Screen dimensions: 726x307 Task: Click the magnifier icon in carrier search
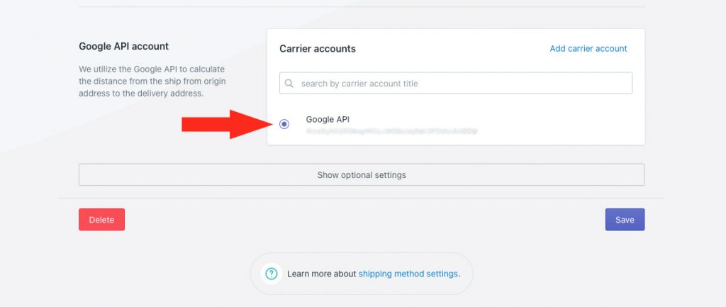289,84
